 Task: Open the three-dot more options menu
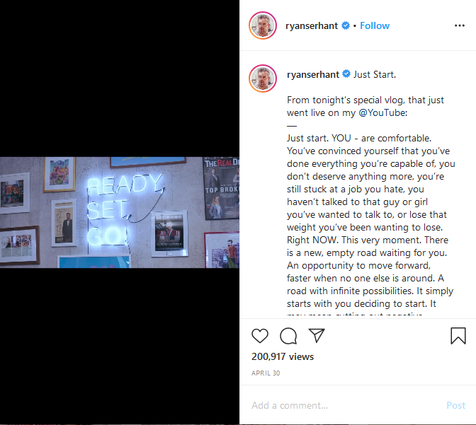point(460,25)
